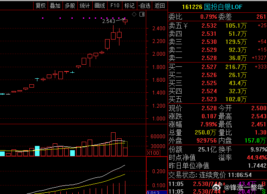Image resolution: width=267 pixels, height=194 pixels.
Task: Select 卖五 price 2.532
Action: [x=209, y=26]
